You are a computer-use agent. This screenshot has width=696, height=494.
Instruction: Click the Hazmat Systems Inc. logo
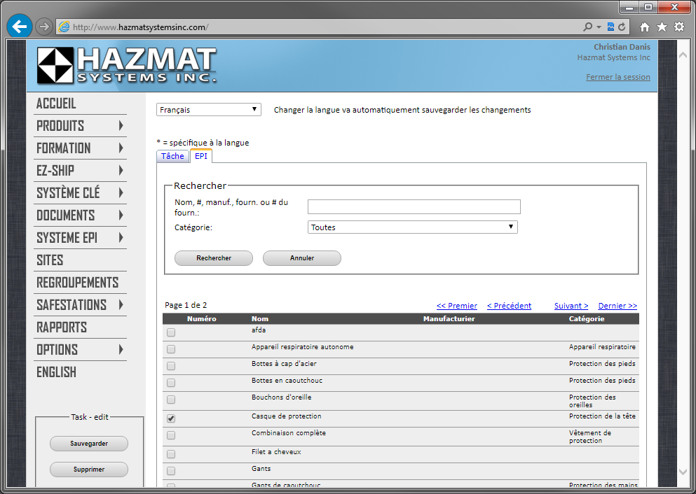(x=127, y=66)
